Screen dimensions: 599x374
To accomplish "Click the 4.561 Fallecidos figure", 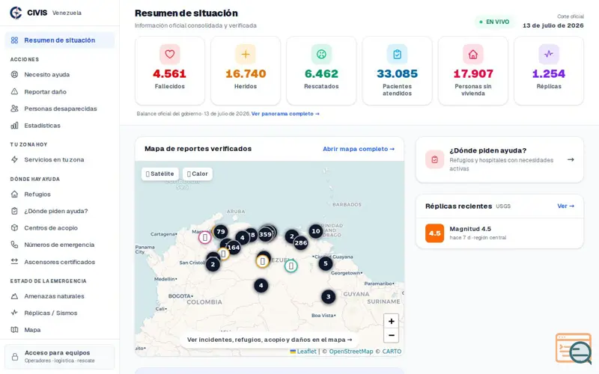I will (170, 73).
